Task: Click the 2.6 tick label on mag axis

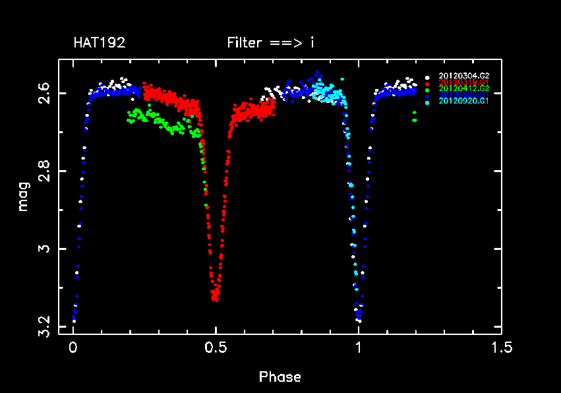Action: coord(41,93)
